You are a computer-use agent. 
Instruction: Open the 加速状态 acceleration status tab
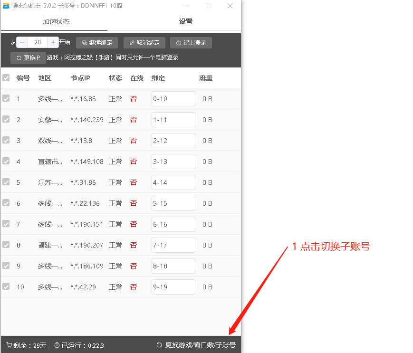pos(56,22)
